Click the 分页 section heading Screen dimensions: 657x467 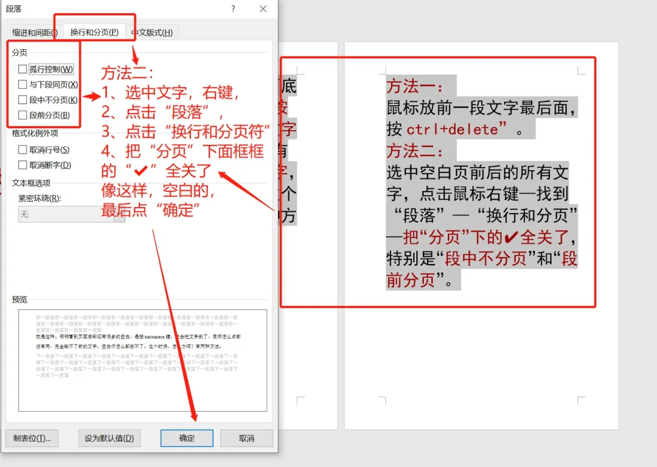pyautogui.click(x=19, y=53)
